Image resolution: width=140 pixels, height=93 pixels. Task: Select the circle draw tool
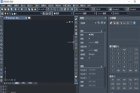pos(1,41)
